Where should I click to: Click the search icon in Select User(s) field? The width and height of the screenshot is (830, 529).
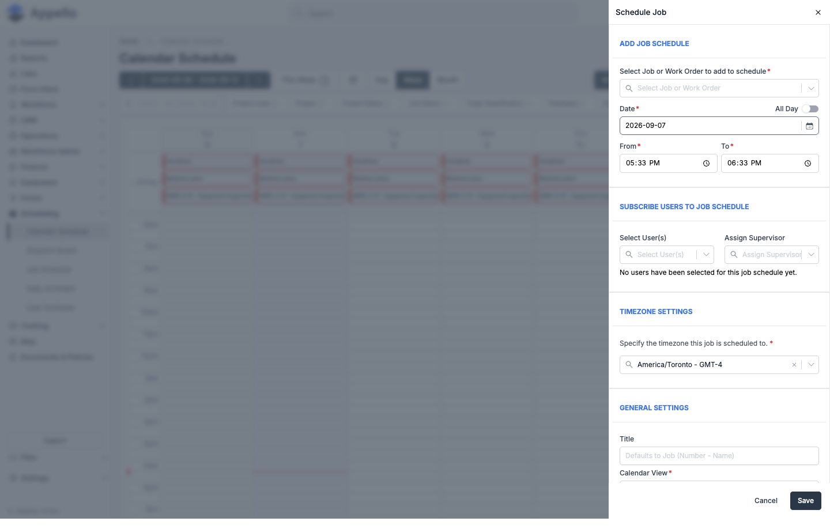(629, 255)
